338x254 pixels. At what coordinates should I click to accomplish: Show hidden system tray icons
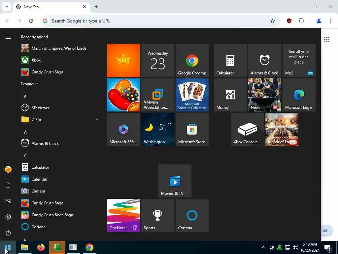point(263,247)
